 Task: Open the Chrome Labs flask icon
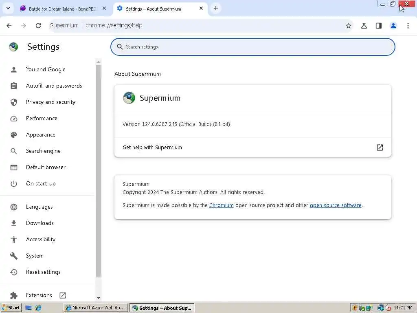tap(364, 26)
